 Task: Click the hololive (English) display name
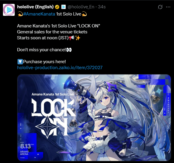(x=35, y=7)
